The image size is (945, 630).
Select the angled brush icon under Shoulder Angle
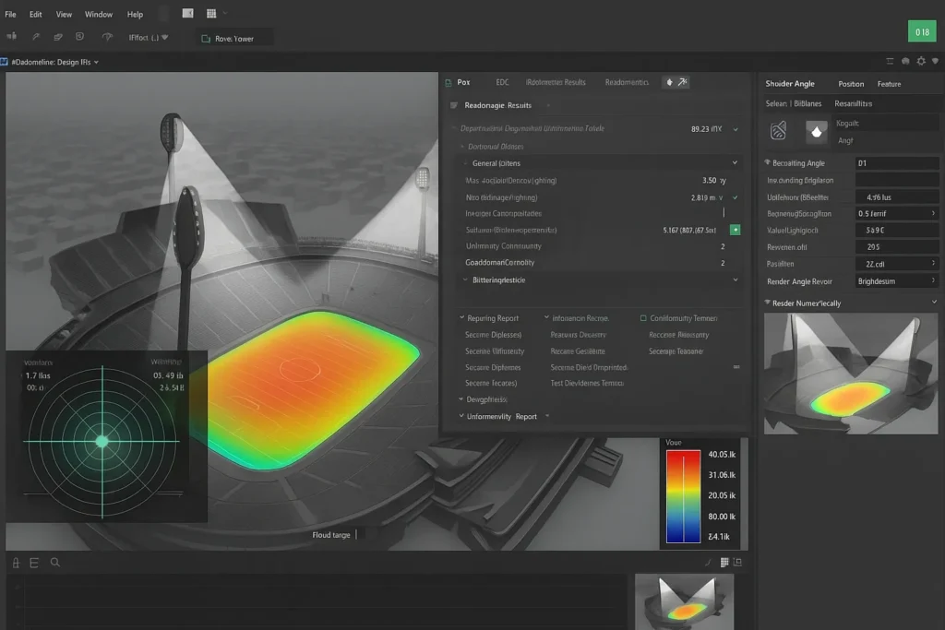tap(778, 130)
